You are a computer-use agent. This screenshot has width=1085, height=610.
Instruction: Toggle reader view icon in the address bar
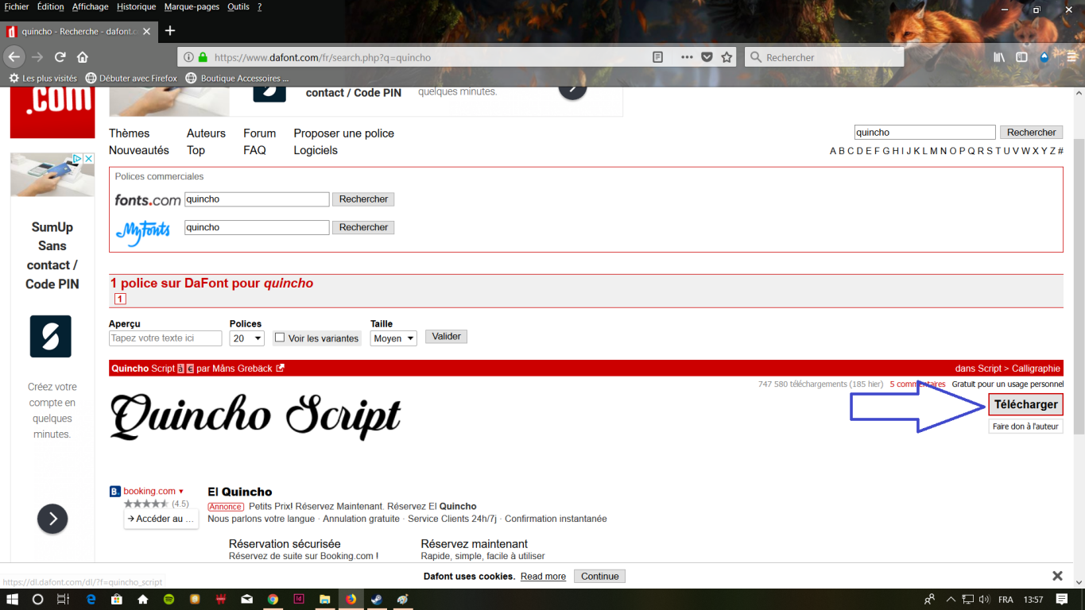[x=657, y=57]
